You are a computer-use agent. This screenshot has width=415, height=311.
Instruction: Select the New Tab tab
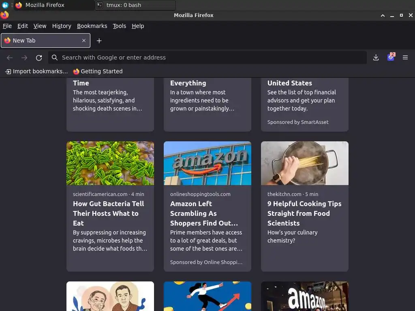(x=45, y=40)
